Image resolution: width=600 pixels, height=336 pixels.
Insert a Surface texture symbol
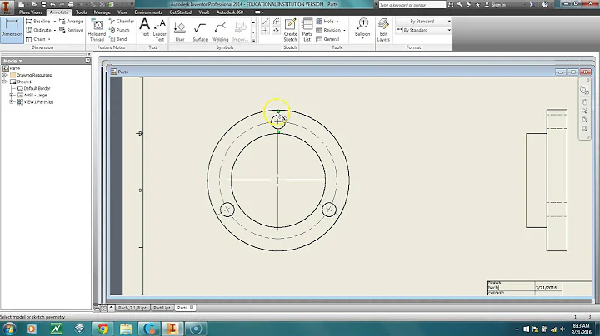[200, 32]
